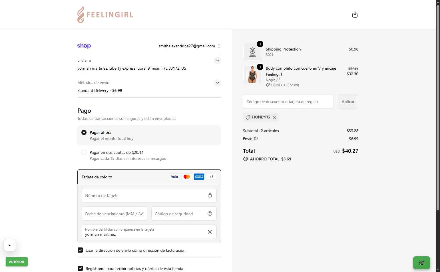
Task: Clear the cardholder name with X icon
Action: pos(210,232)
